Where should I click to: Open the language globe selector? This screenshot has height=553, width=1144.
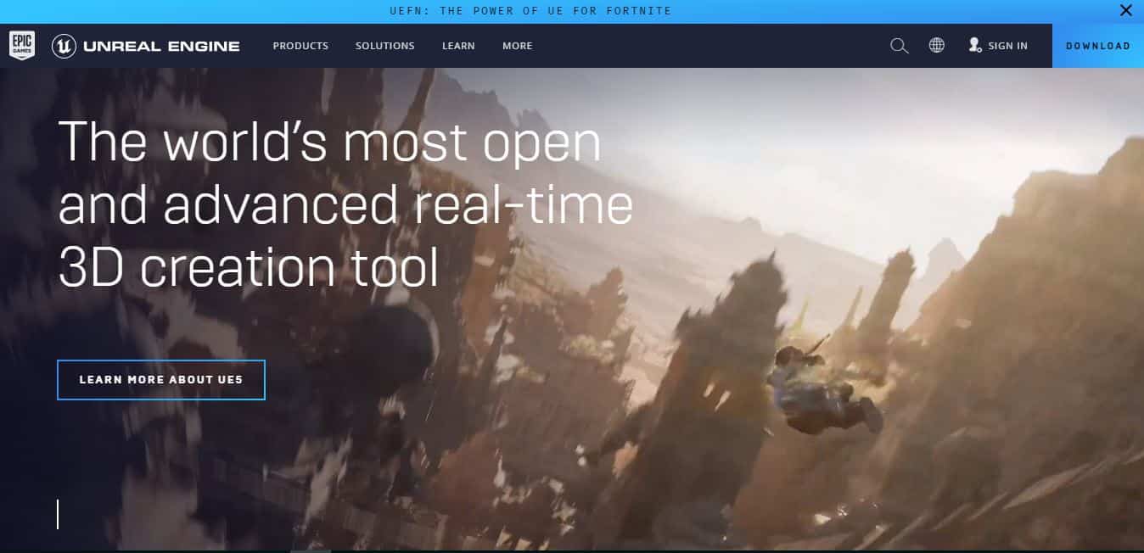point(937,46)
